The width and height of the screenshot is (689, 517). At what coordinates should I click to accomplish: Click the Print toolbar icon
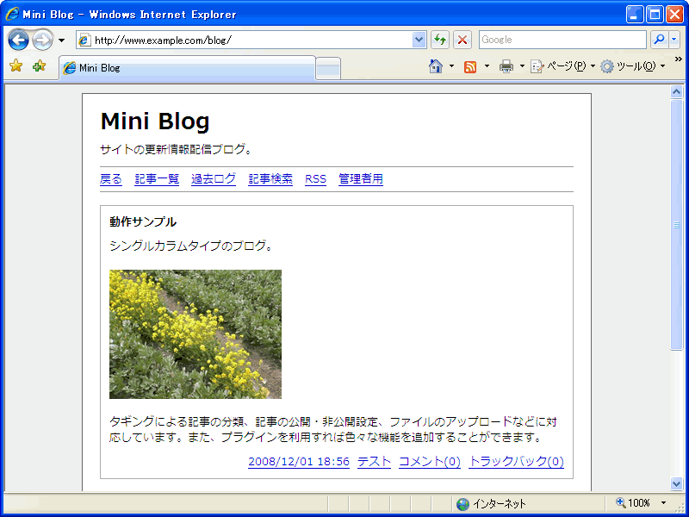[x=506, y=66]
